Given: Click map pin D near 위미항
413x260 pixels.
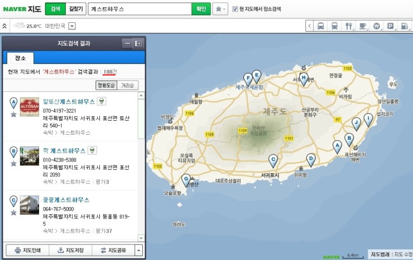Looking at the screenshot, I should (x=311, y=159).
